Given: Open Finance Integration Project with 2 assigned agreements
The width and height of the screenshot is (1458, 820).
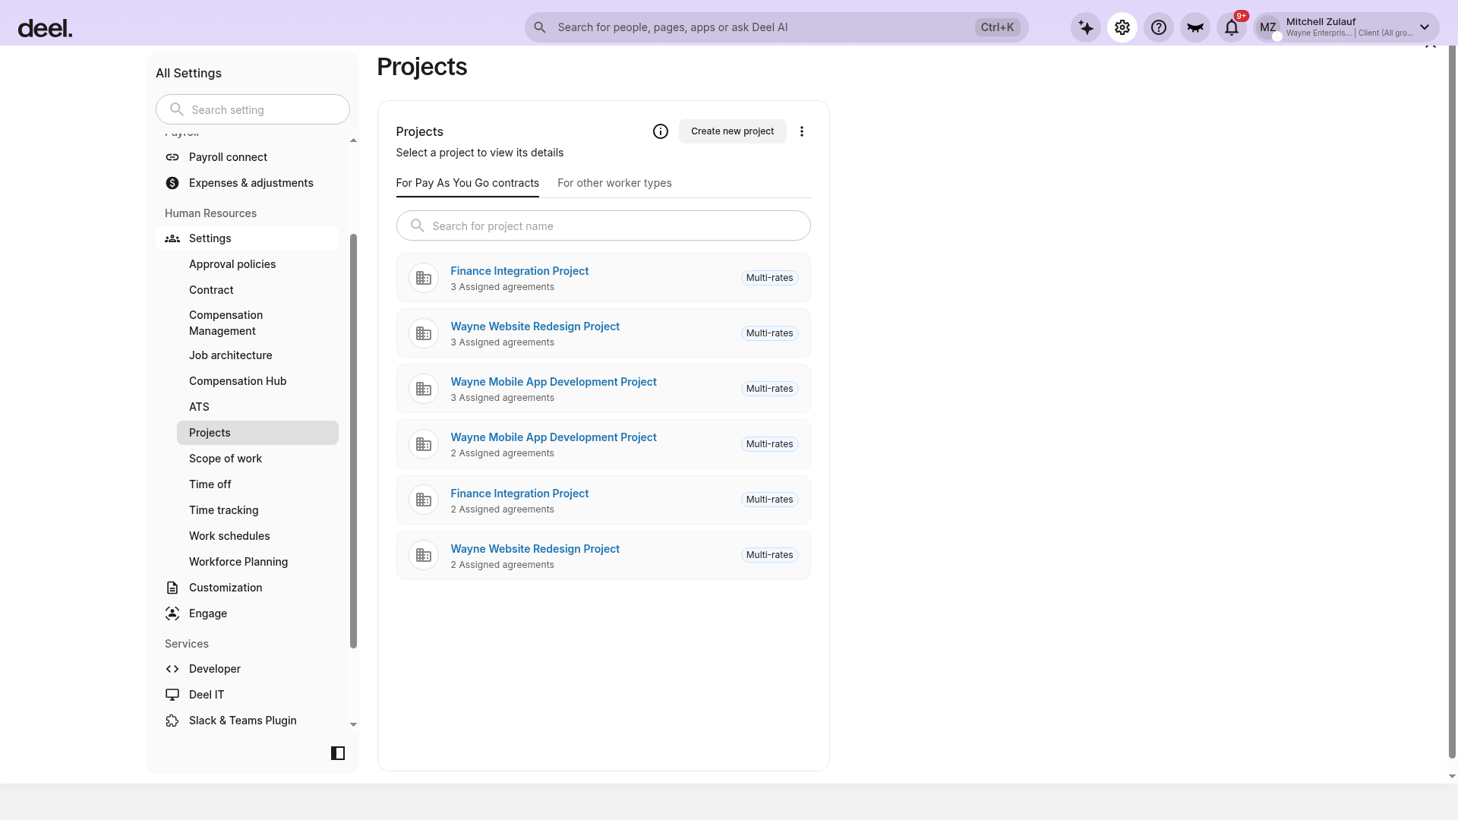Looking at the screenshot, I should (x=519, y=494).
